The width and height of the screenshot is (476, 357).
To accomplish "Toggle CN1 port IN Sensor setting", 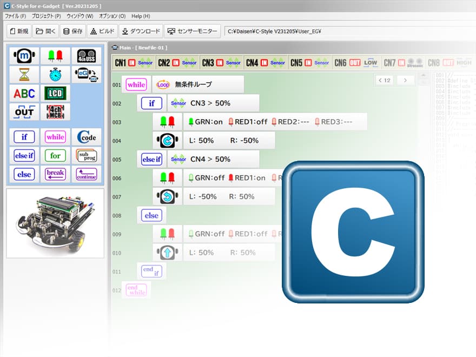I will coord(134,63).
